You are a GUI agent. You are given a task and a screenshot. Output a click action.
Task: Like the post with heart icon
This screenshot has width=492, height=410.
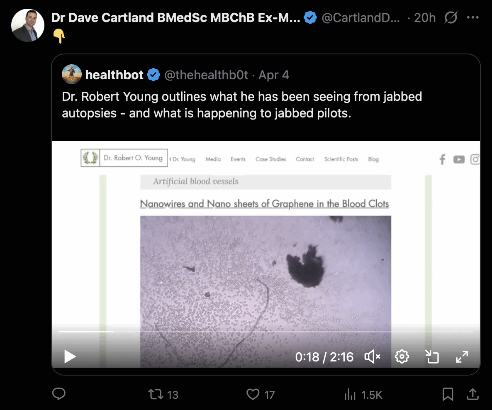click(x=253, y=394)
